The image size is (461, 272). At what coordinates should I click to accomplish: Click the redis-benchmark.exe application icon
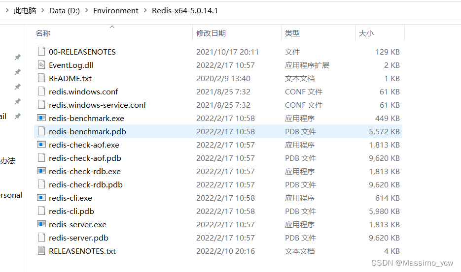pyautogui.click(x=41, y=118)
